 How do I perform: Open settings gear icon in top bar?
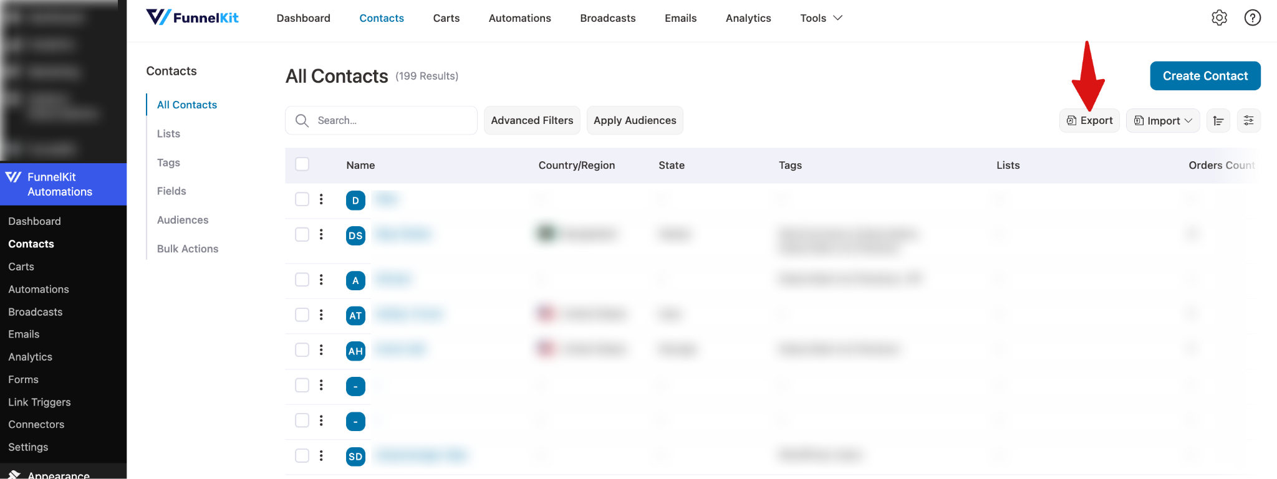[1219, 17]
